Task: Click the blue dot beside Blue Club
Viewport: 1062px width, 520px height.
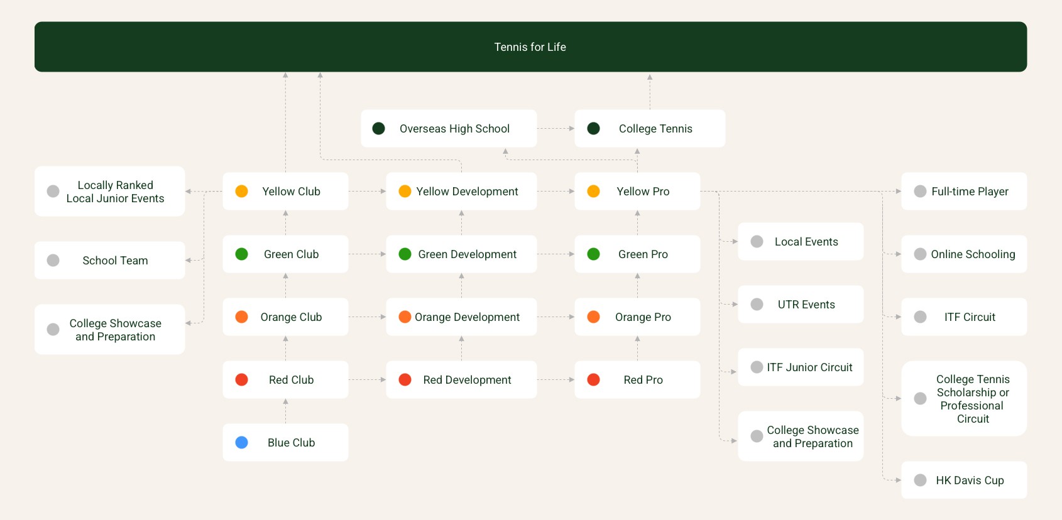Action: [241, 442]
